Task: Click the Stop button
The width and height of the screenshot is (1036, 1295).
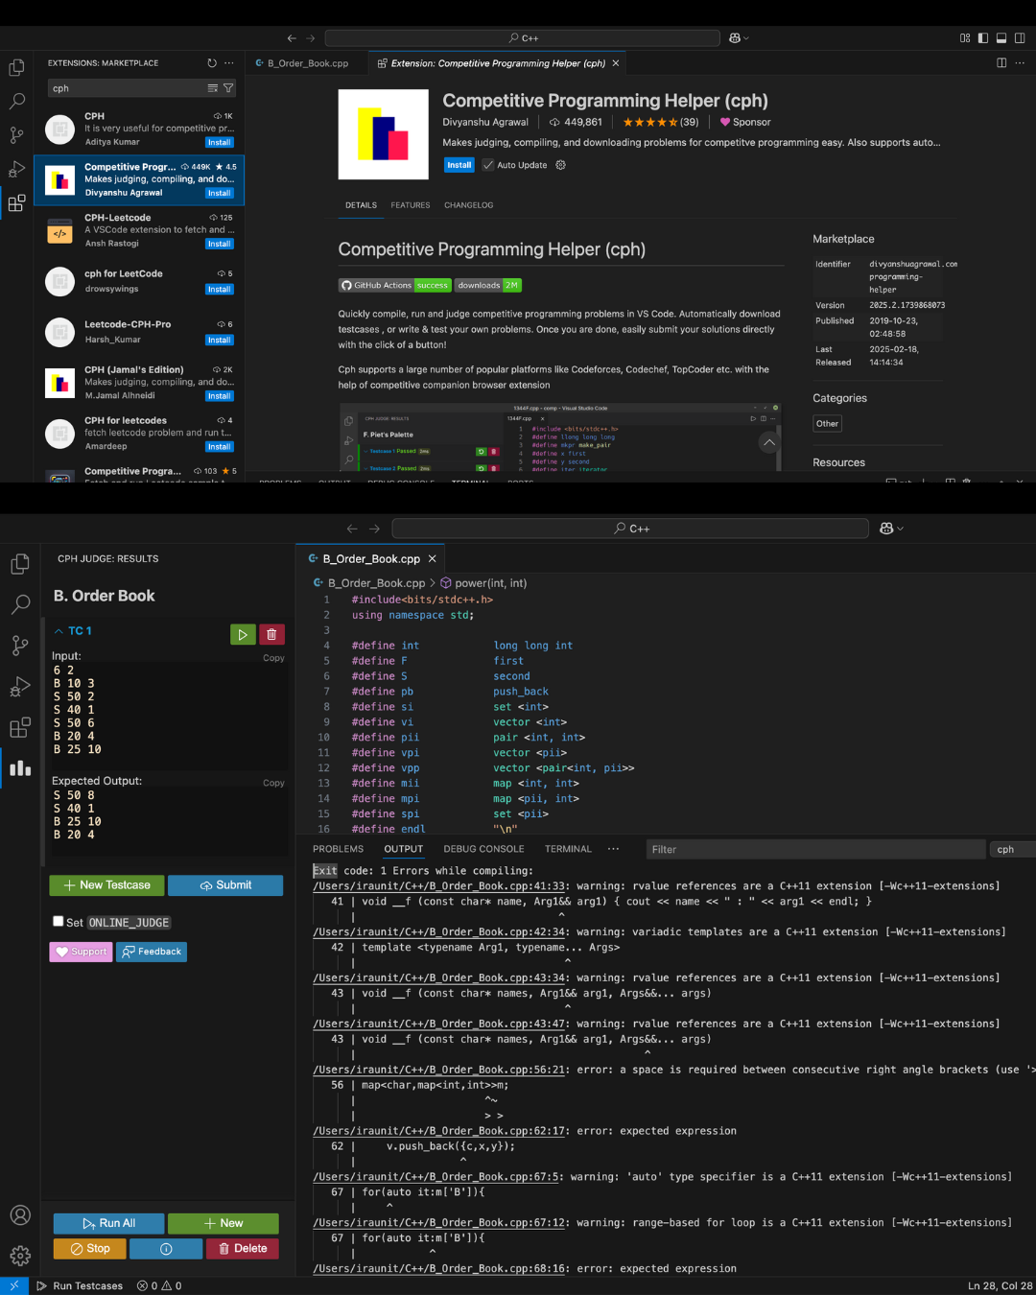Action: [90, 1249]
